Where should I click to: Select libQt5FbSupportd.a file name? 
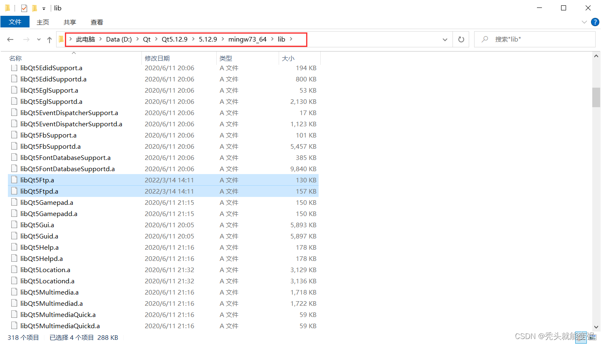point(50,146)
